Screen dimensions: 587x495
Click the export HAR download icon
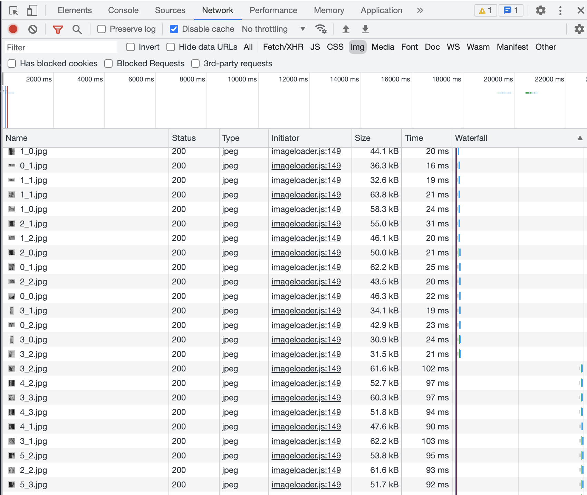coord(365,29)
